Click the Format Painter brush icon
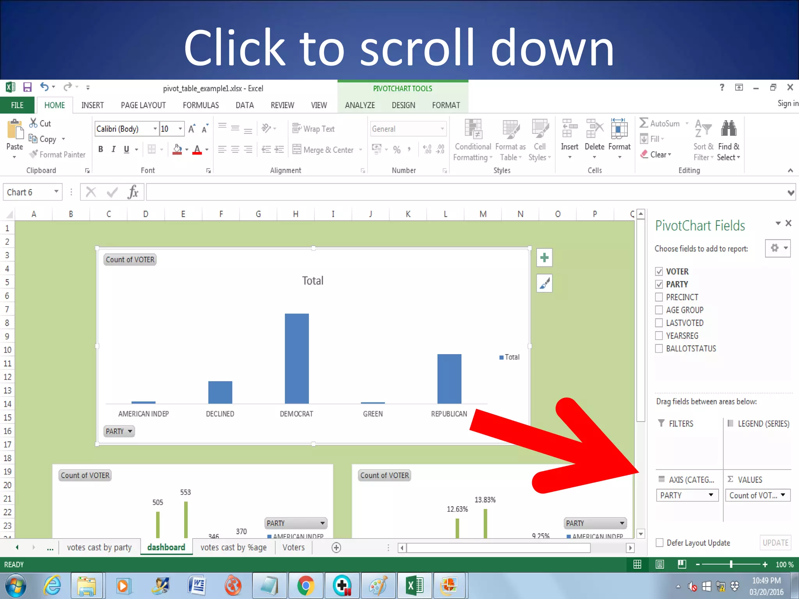This screenshot has height=599, width=799. click(34, 154)
